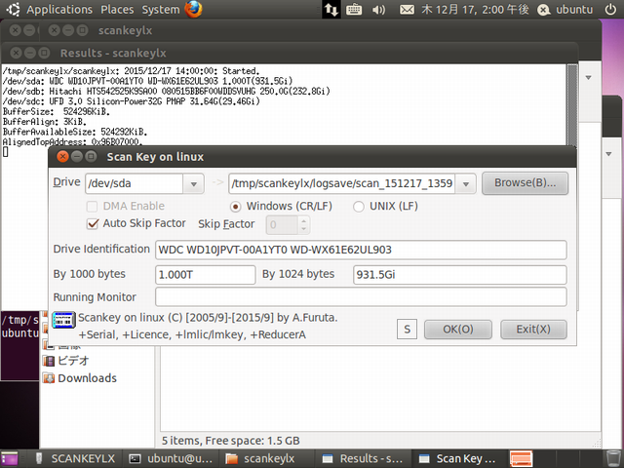Switch to ubuntu@u... terminal taskbar item
The image size is (624, 468).
pos(172,458)
